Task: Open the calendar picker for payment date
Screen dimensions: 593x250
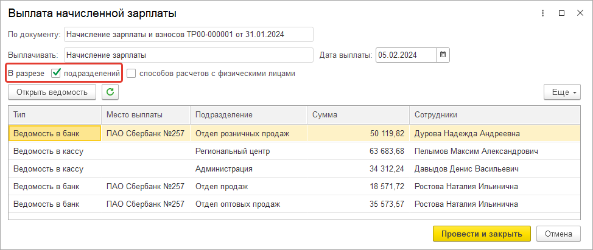Action: (443, 55)
